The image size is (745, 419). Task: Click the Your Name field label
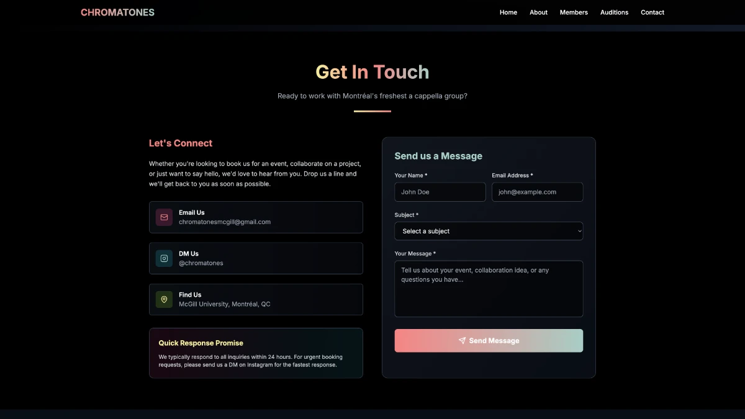pyautogui.click(x=411, y=176)
